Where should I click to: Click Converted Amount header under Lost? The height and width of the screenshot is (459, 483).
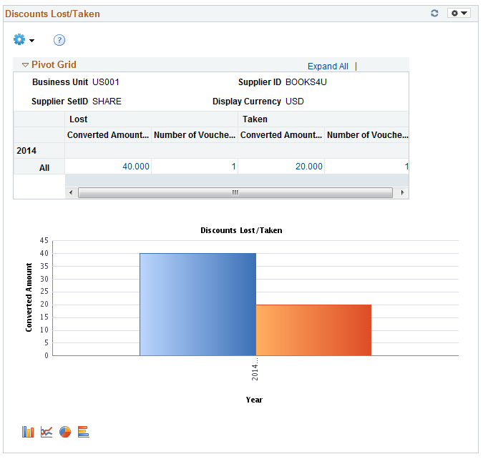tap(108, 135)
